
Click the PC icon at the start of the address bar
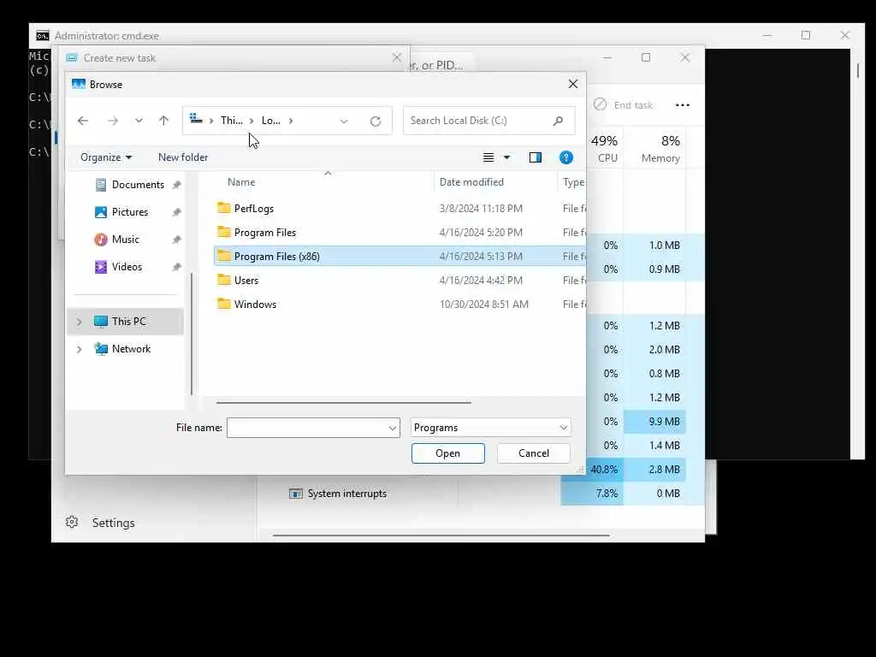click(196, 119)
